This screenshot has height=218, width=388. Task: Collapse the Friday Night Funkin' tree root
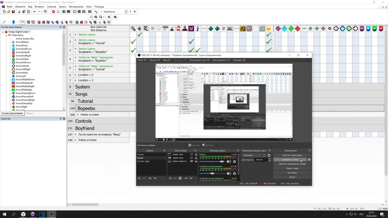click(3, 32)
